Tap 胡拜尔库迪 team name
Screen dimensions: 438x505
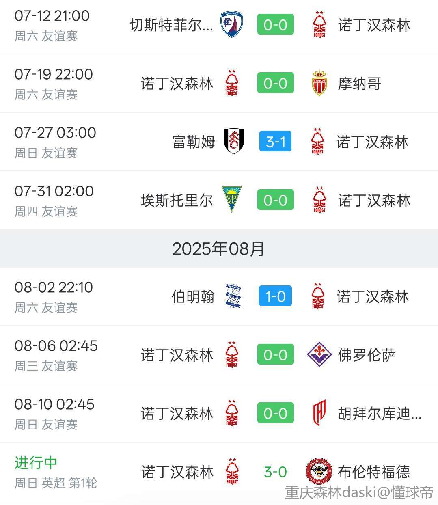380,414
